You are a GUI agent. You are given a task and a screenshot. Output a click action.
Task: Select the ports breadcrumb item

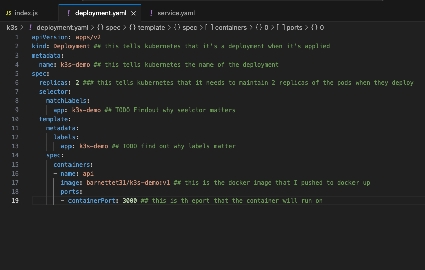294,27
